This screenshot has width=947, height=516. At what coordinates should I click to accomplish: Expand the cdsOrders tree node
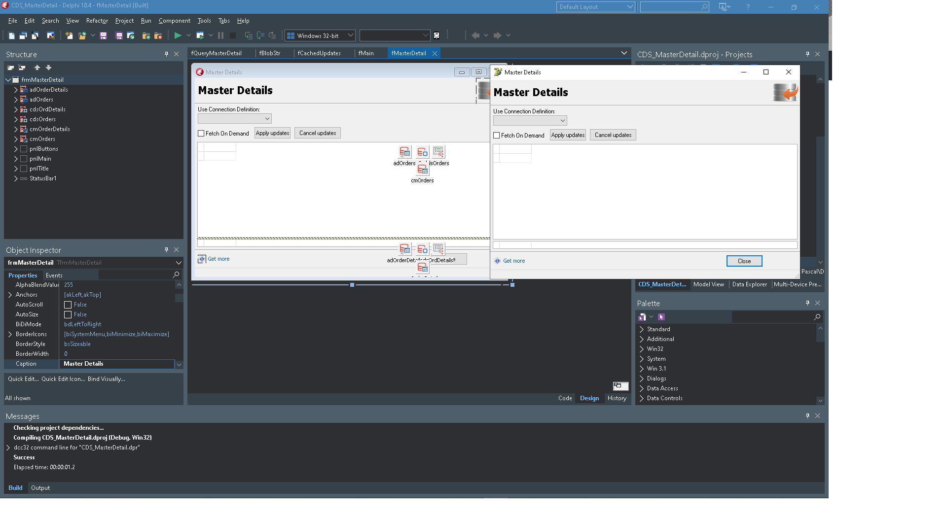tap(16, 119)
